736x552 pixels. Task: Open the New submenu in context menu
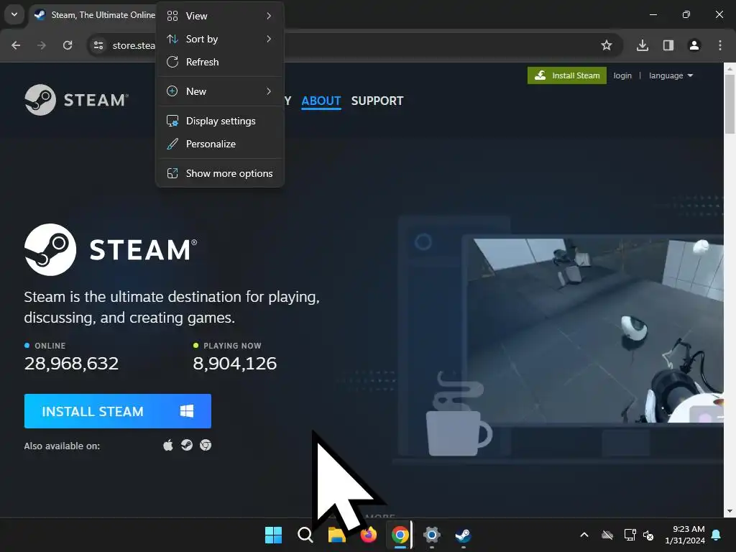coord(220,91)
